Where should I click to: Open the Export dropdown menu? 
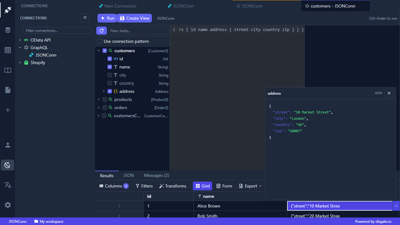[x=250, y=186]
